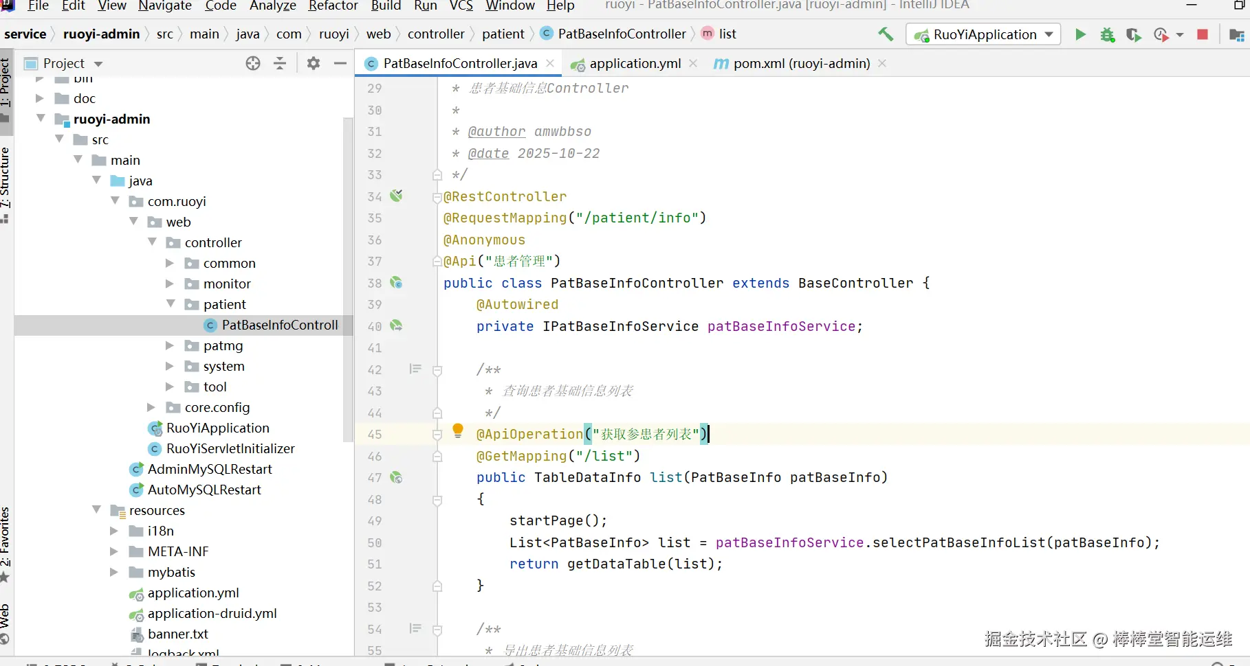Click the @author tag in the Javadoc
The height and width of the screenshot is (666, 1250).
496,131
